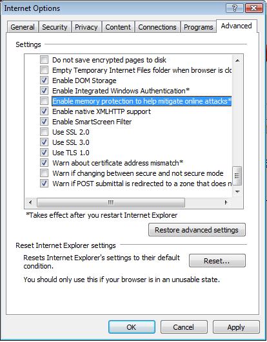Click the settings list scroll up arrow
This screenshot has height=342, width=267.
[237, 61]
